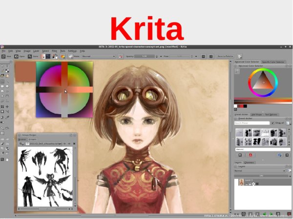The width and height of the screenshot is (293, 219).
Task: Click the eraser mode icon beside Opacity
Action: coord(120,56)
